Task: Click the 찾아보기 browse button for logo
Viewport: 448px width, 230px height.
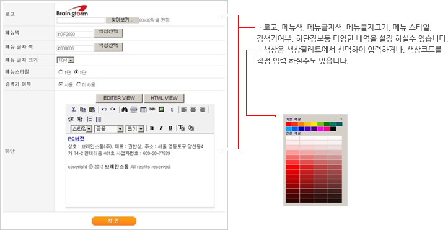Action: [x=122, y=20]
